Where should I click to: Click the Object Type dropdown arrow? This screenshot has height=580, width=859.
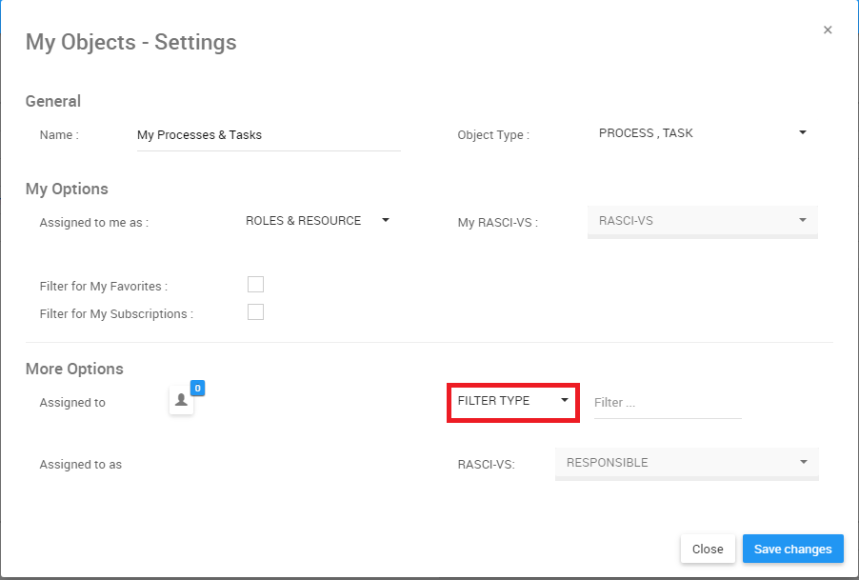803,132
